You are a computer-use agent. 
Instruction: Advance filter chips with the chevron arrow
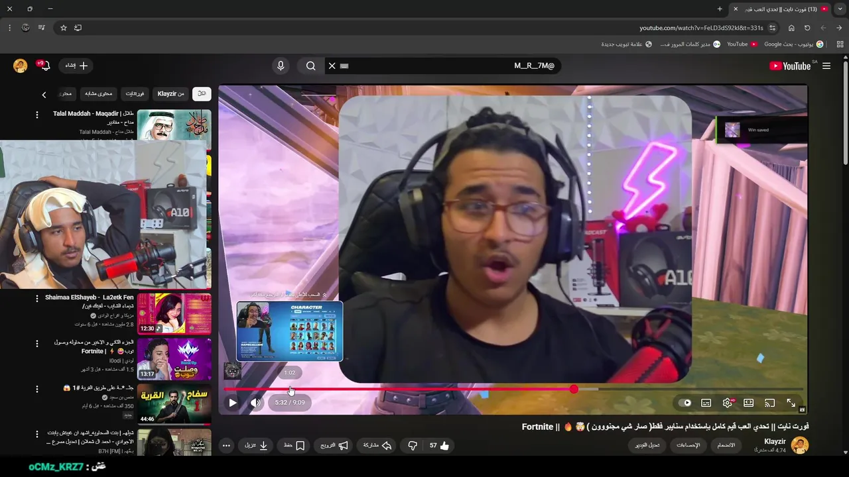(44, 95)
